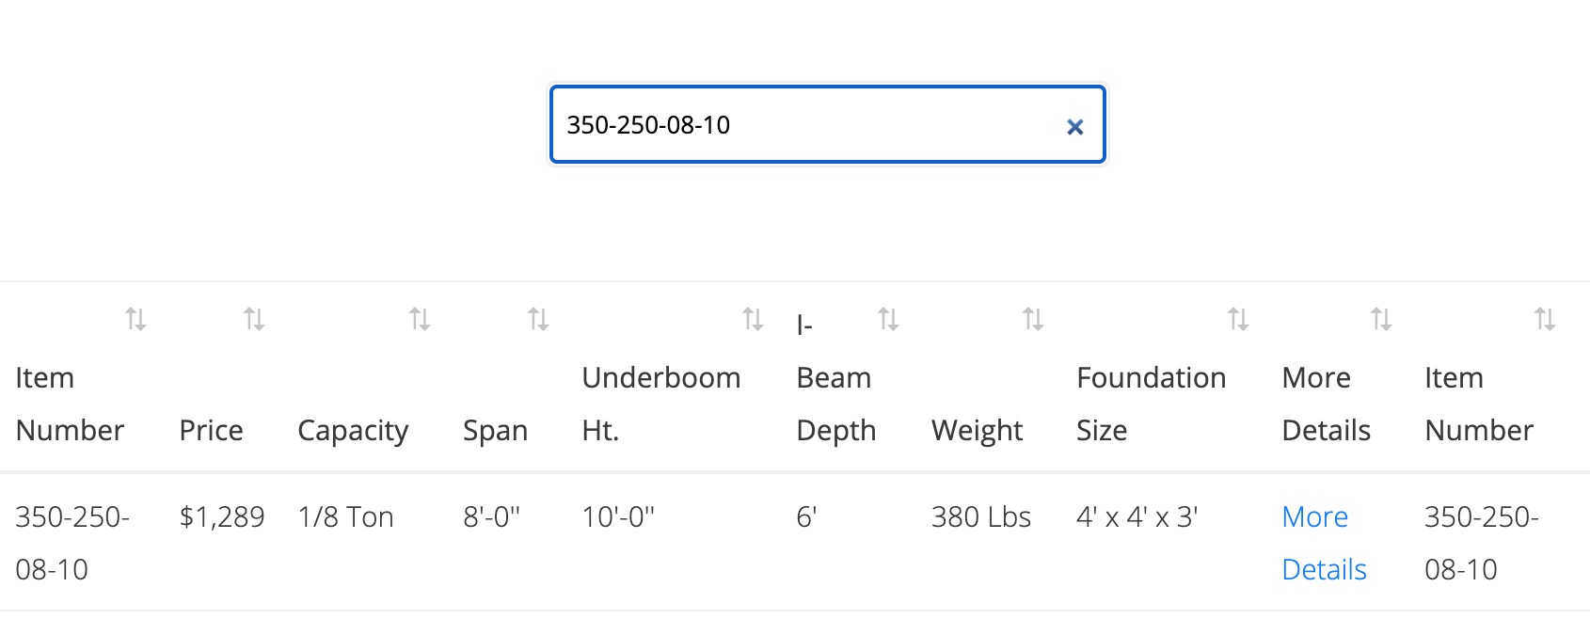Sort table by Span arrows icon
Viewport: 1590px width, 619px height.
click(538, 320)
